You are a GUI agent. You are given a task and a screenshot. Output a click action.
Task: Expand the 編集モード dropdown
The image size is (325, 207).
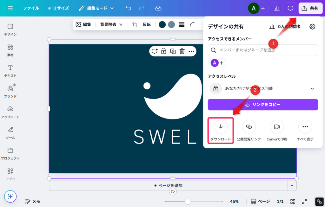(96, 8)
